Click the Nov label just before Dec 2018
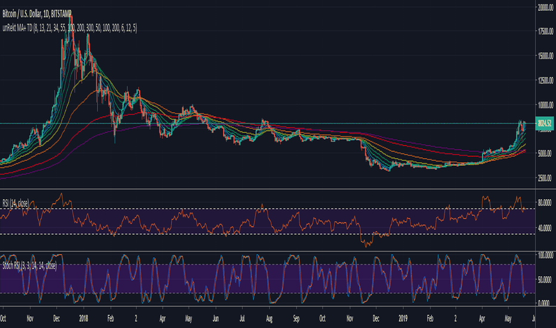This screenshot has height=328, width=556. [x=350, y=318]
